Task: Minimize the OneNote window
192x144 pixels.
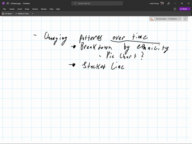Action: point(175,4)
